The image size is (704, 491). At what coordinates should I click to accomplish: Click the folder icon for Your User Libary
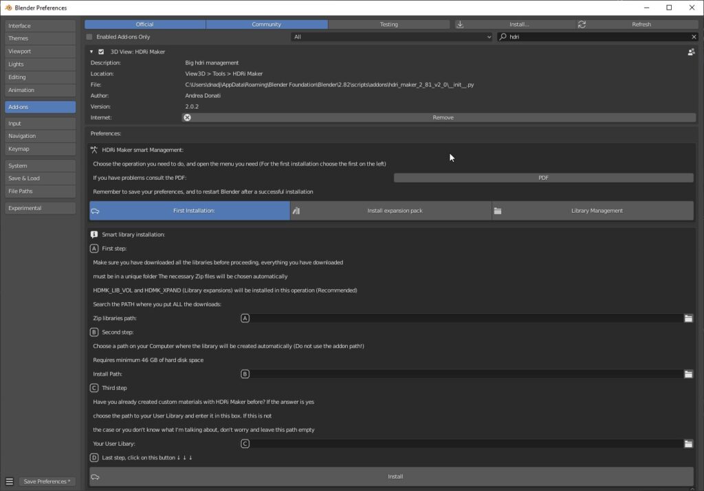[x=688, y=444]
